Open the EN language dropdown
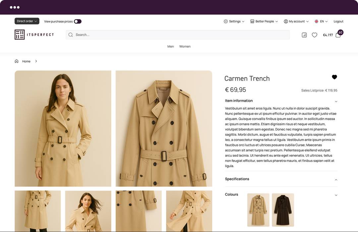The image size is (358, 232). click(x=321, y=21)
